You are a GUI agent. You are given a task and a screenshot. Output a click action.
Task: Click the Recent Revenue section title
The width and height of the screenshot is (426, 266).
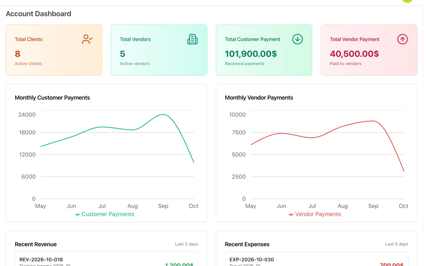36,244
